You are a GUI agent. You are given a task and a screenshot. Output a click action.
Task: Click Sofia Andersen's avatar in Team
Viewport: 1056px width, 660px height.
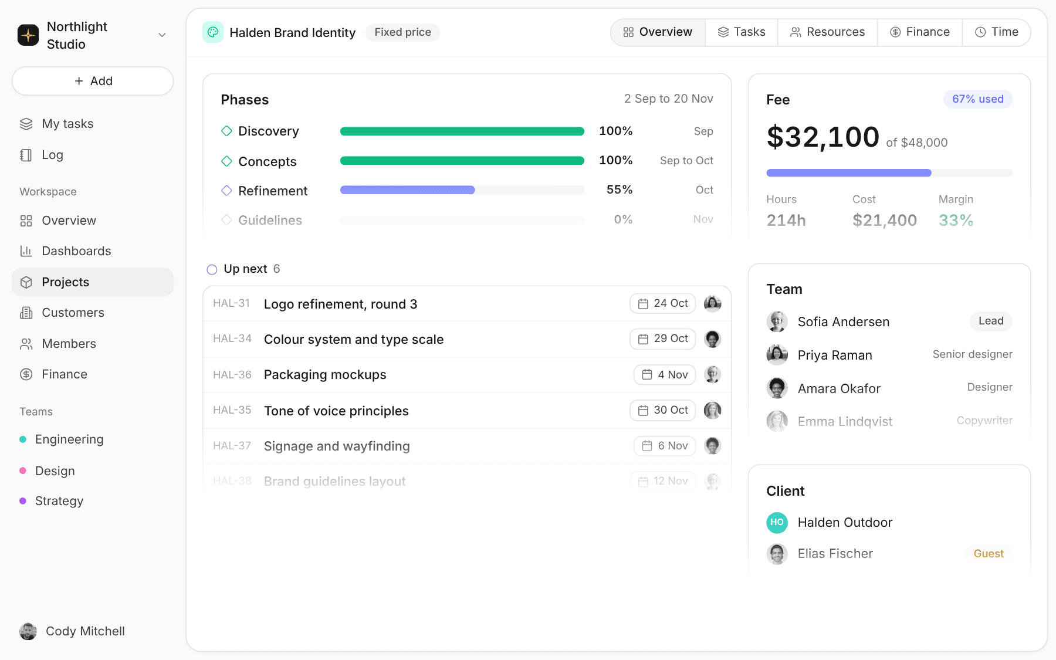(x=777, y=321)
